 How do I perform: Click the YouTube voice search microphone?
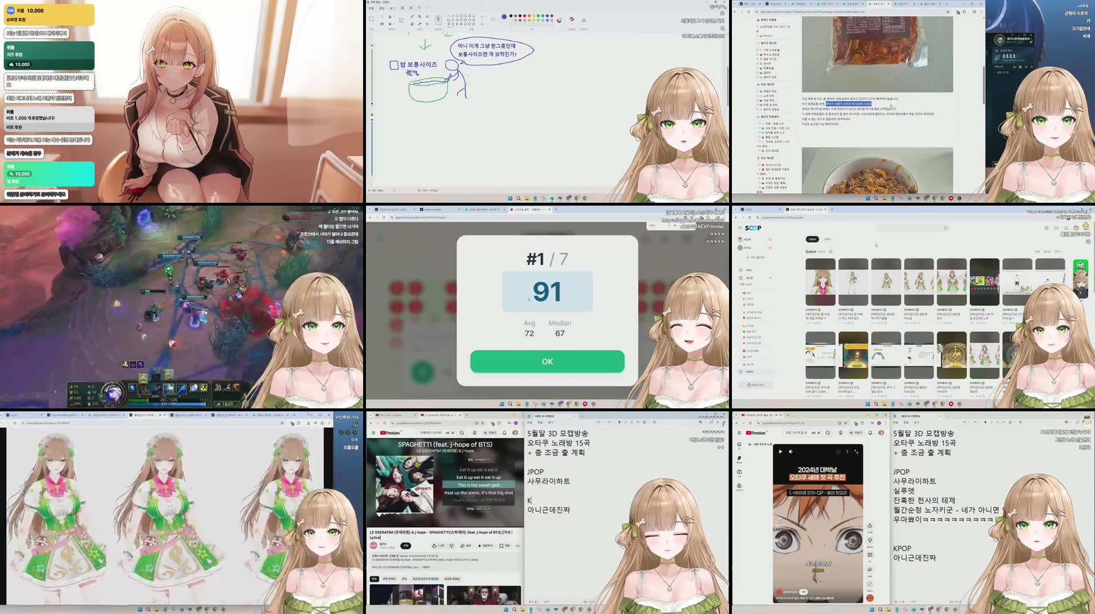(x=475, y=433)
